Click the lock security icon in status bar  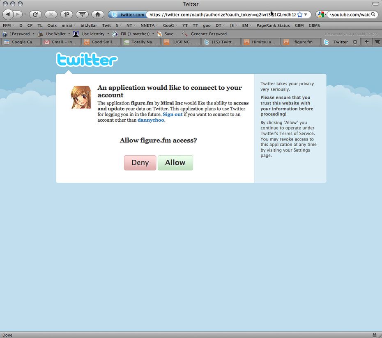pos(375,335)
